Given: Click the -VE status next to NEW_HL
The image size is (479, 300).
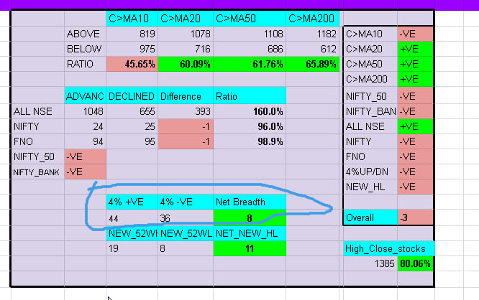Looking at the screenshot, I should point(415,187).
